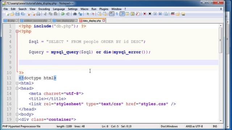
Task: Click the Save All toolbar icon
Action: [22, 14]
